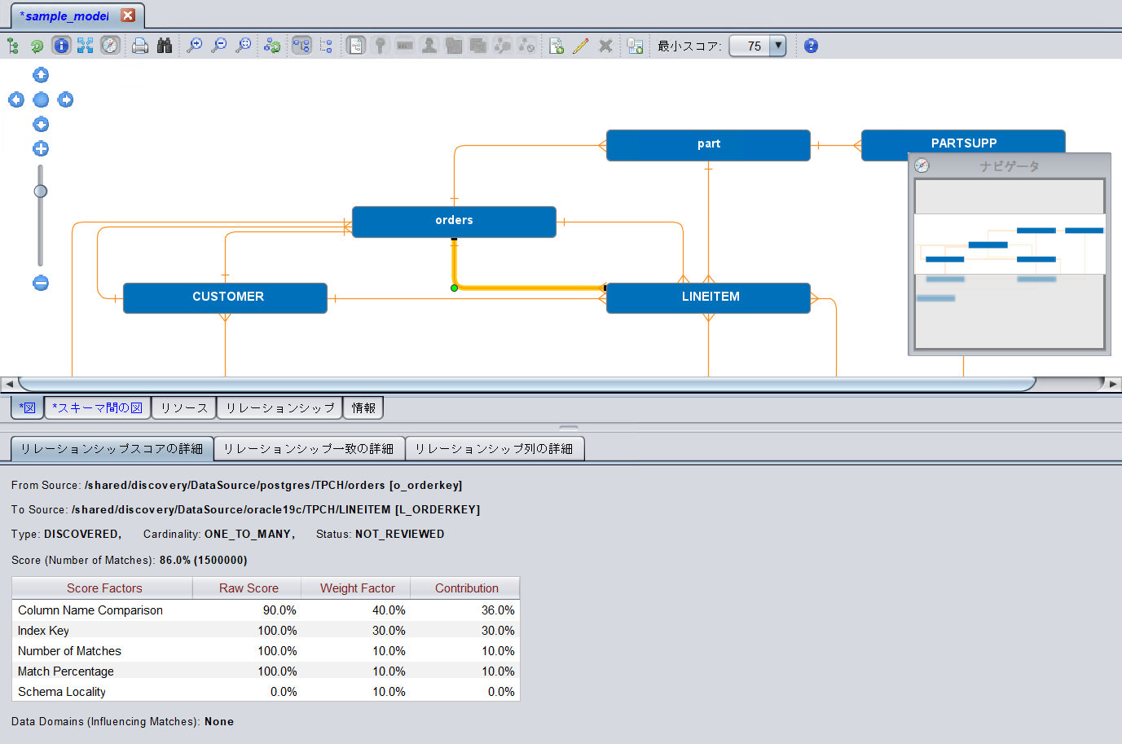Open the minimum score dropdown

point(778,46)
